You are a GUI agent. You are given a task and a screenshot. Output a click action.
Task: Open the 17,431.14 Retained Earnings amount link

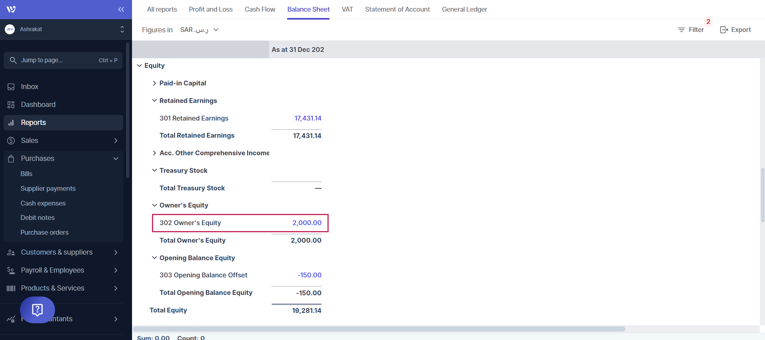(x=308, y=118)
